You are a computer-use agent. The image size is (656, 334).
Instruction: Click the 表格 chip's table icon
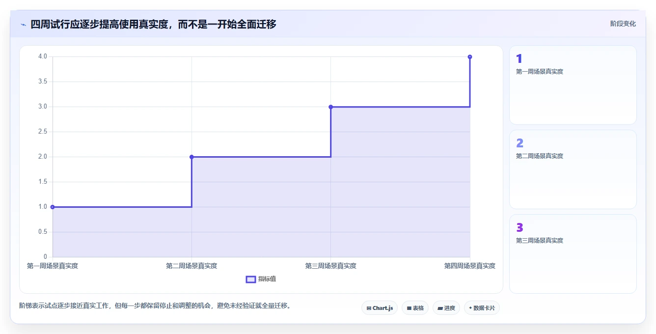pos(409,308)
